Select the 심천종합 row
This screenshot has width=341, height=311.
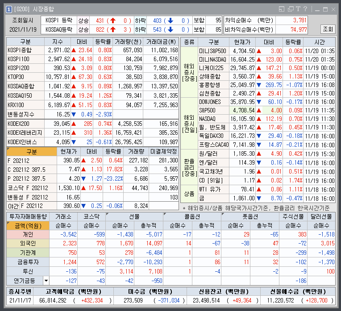click(266, 94)
